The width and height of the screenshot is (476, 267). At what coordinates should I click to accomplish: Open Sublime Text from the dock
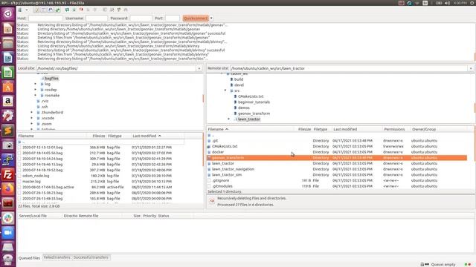tap(7, 131)
